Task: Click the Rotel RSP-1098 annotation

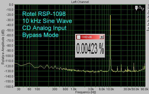Action: [x=44, y=14]
